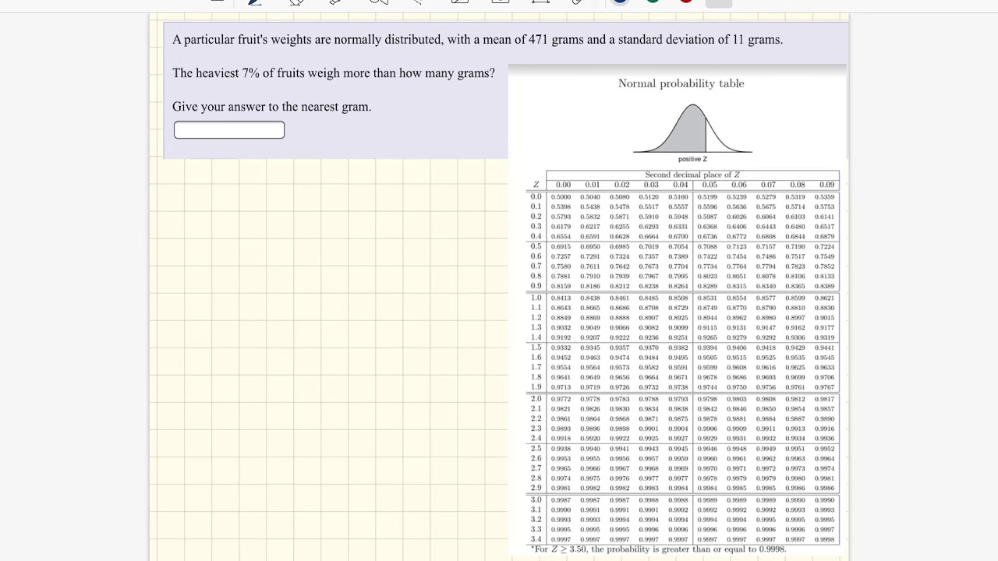Image resolution: width=998 pixels, height=561 pixels.
Task: Click the Z row label 1.4
Action: click(536, 337)
